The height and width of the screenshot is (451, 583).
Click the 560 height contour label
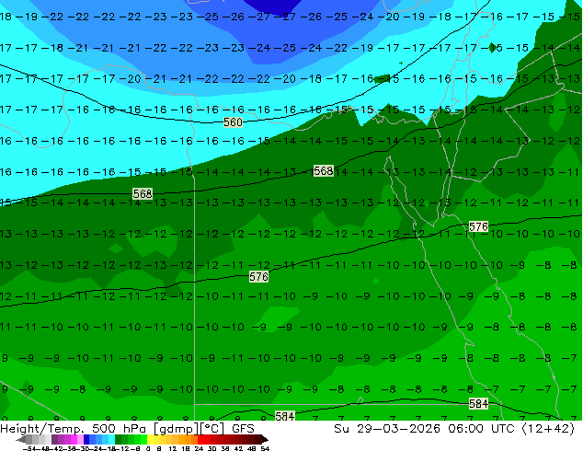233,122
